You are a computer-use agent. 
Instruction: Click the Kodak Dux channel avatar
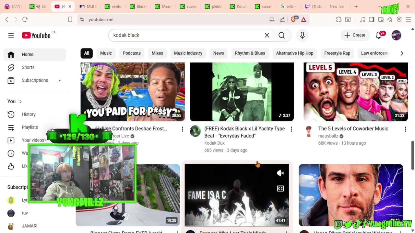195,131
